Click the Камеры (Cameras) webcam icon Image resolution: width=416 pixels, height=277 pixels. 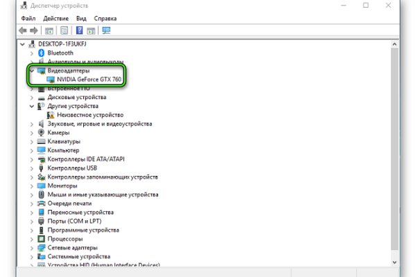pyautogui.click(x=42, y=132)
